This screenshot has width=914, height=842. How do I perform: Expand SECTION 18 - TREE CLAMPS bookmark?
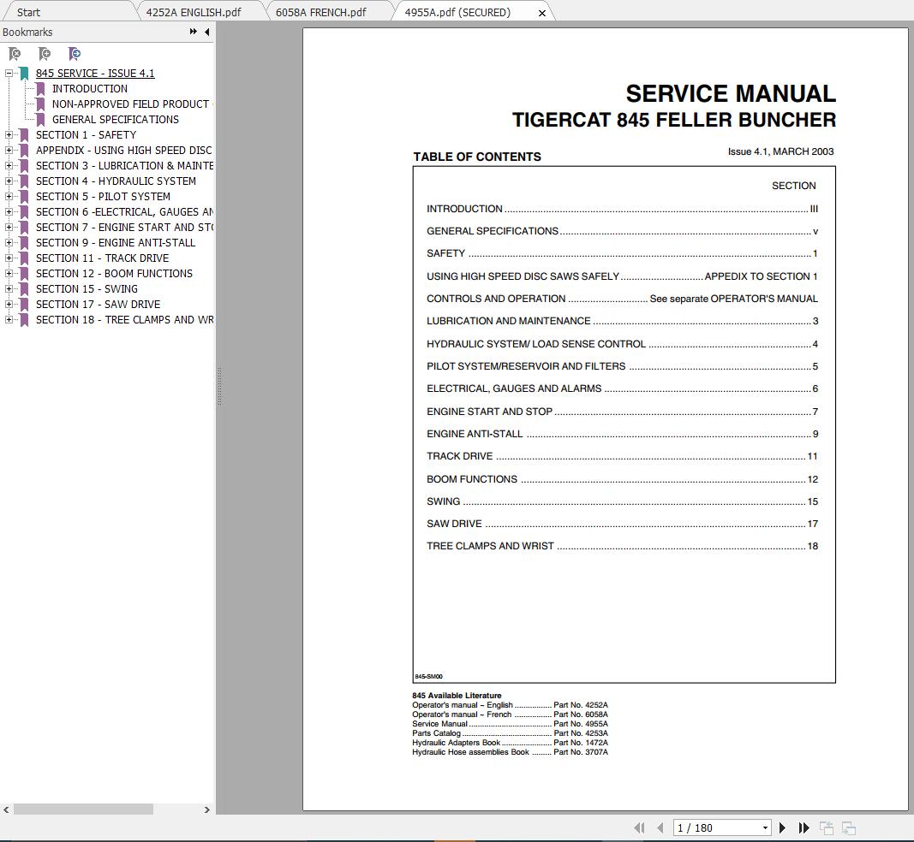[9, 320]
